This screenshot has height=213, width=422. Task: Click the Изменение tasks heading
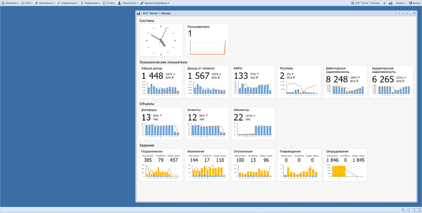(x=196, y=151)
